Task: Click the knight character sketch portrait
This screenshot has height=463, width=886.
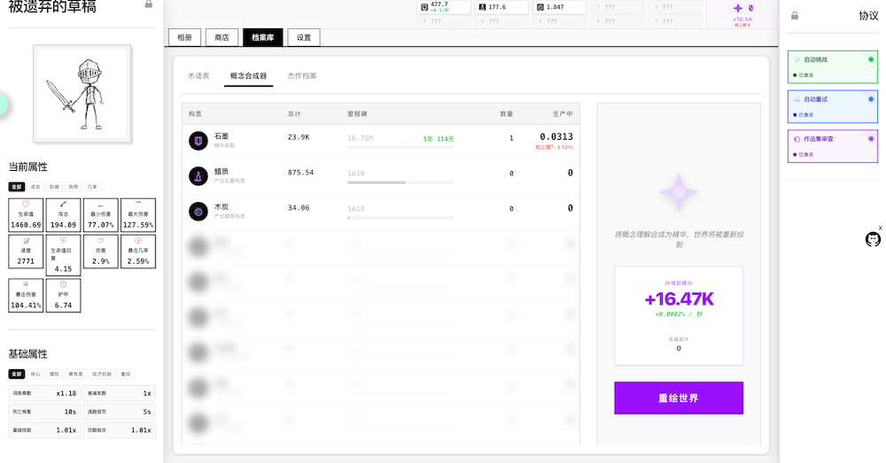Action: coord(82,95)
